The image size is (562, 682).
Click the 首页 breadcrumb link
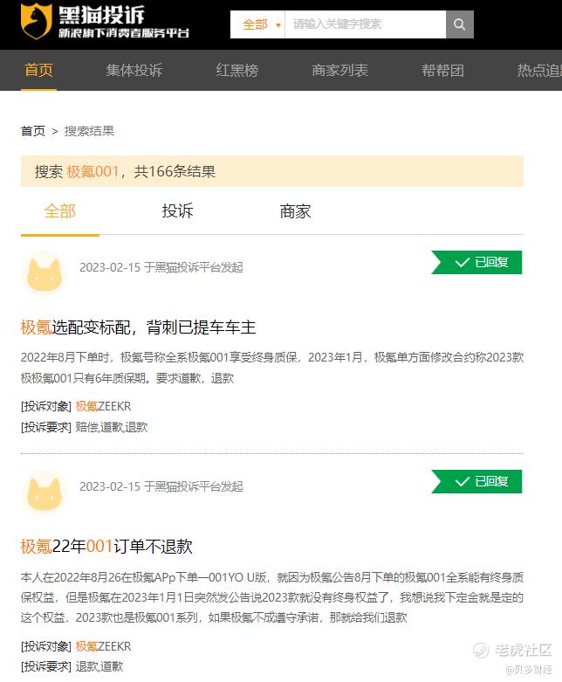(x=33, y=131)
